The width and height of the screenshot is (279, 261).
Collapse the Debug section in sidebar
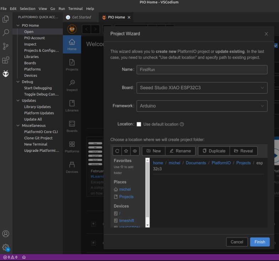point(27,82)
